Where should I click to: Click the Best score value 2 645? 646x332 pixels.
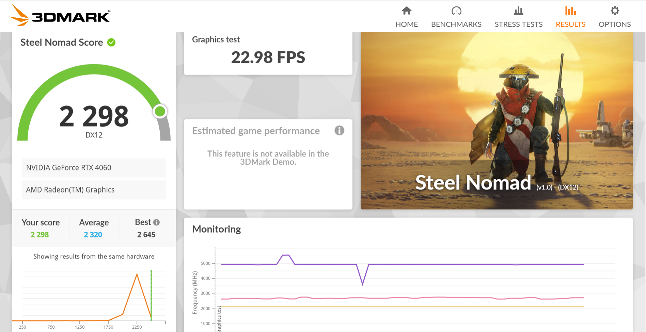point(146,235)
